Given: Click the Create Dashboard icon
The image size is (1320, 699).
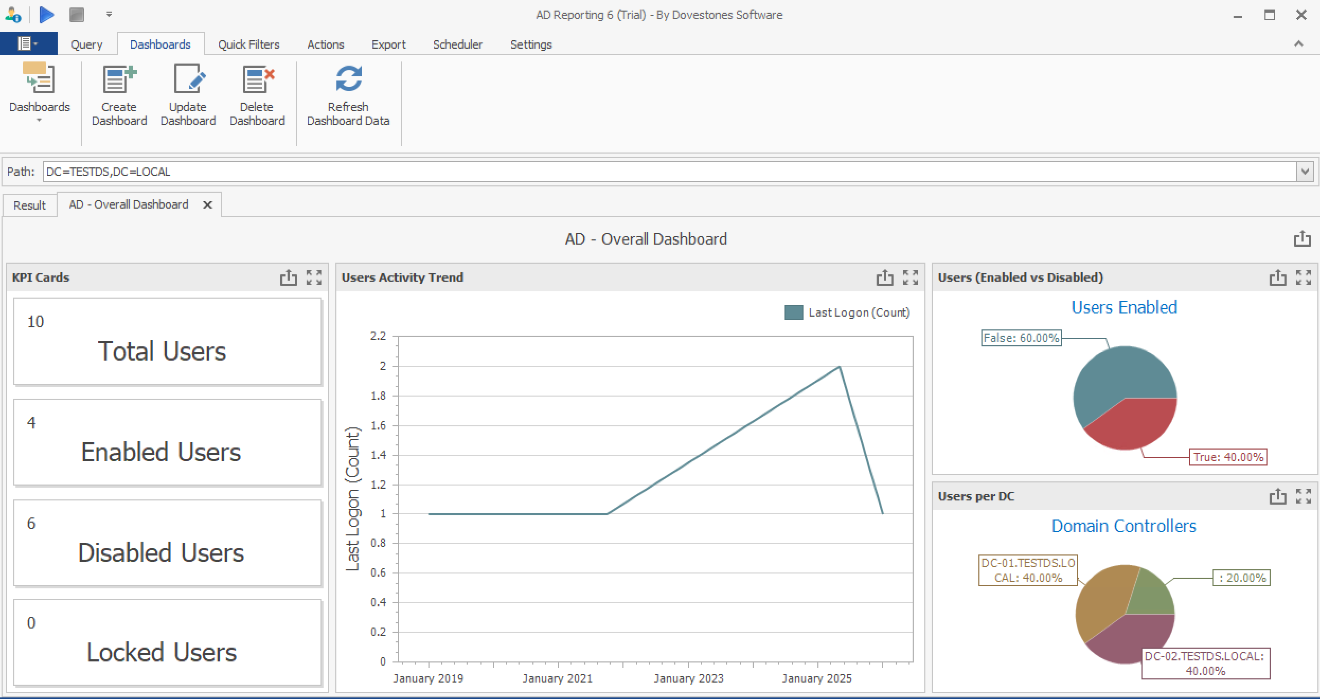Looking at the screenshot, I should click(119, 80).
